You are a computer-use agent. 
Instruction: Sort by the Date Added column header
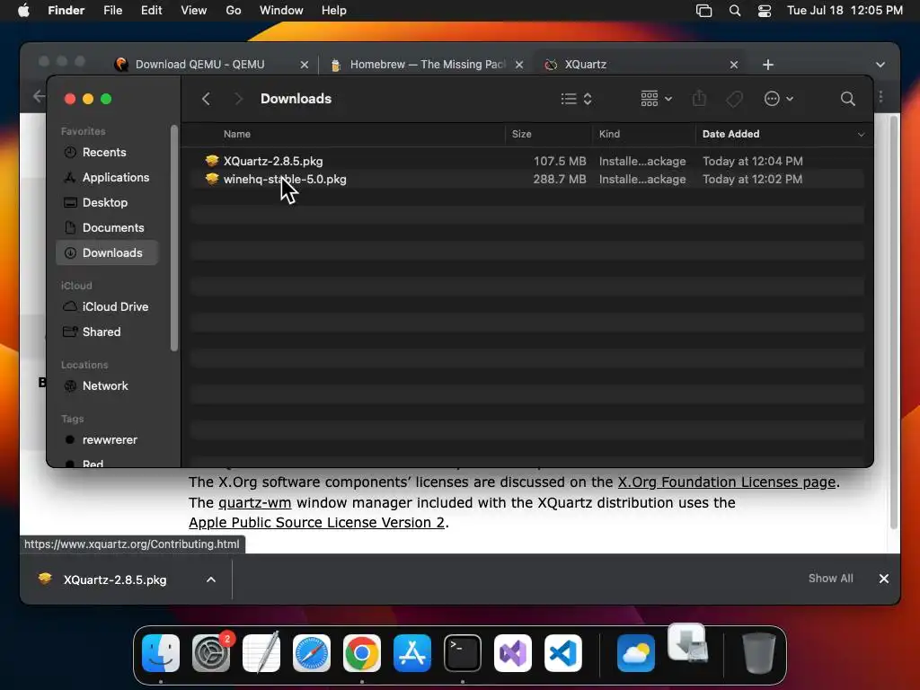pyautogui.click(x=730, y=134)
